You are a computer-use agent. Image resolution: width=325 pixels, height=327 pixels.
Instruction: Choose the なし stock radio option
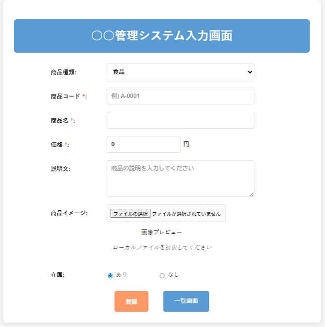[x=162, y=275]
